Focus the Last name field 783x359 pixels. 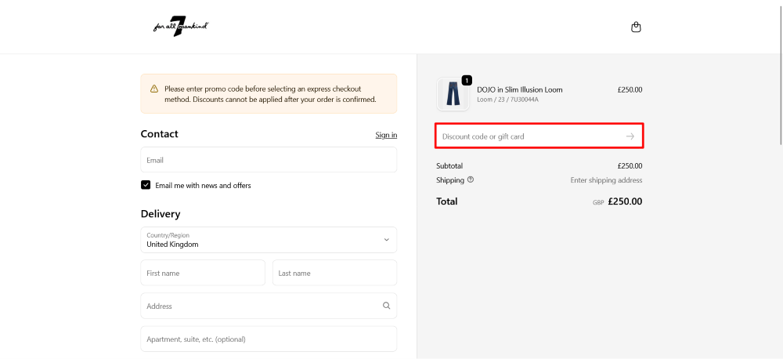334,273
